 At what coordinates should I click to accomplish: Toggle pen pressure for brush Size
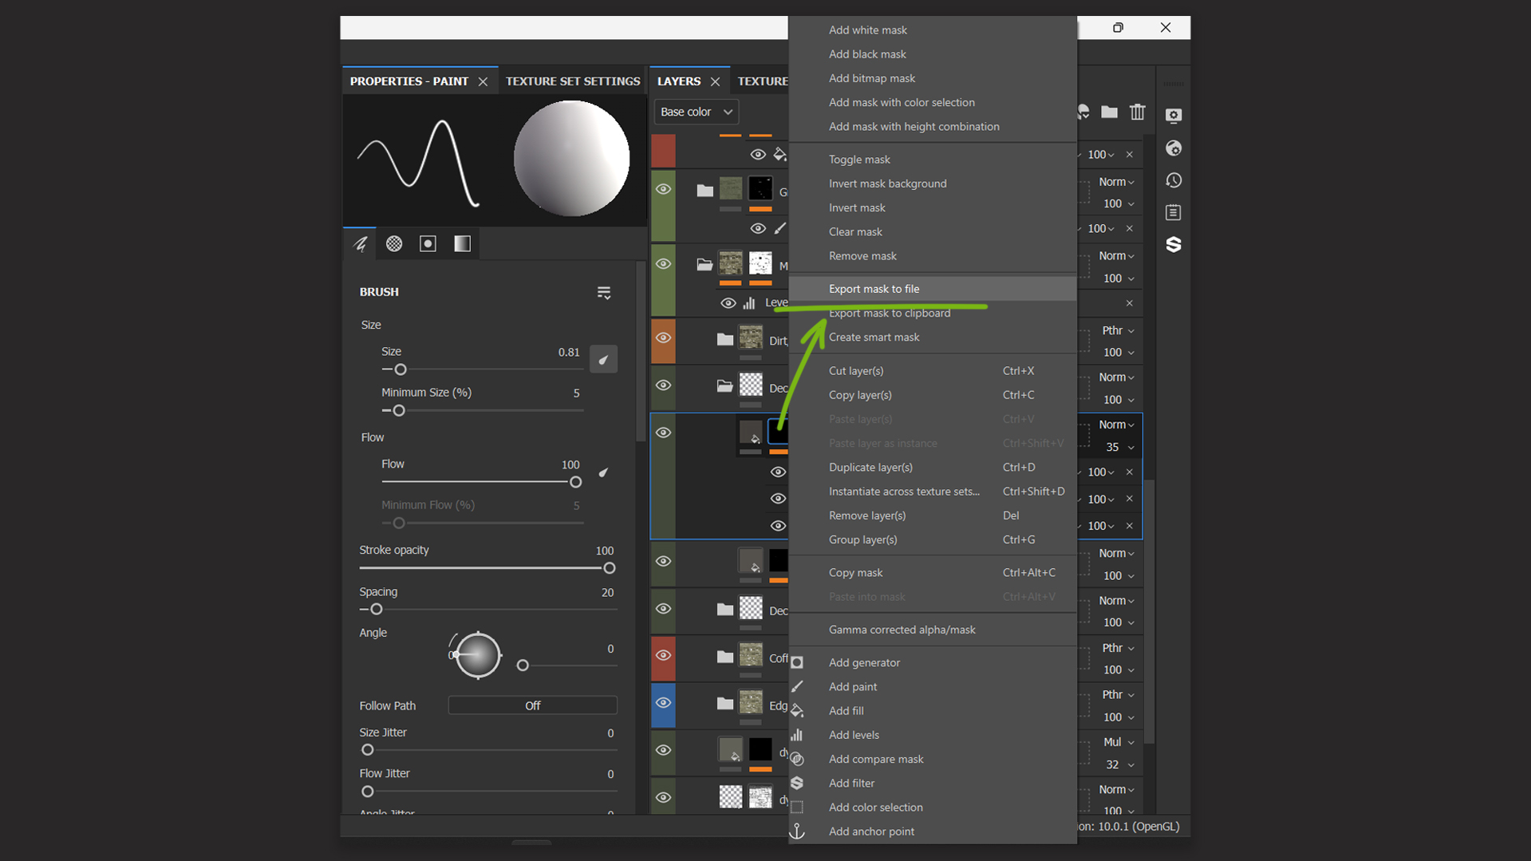coord(603,360)
